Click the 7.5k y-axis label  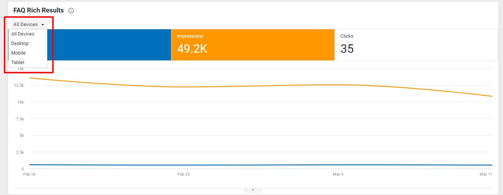(x=20, y=119)
